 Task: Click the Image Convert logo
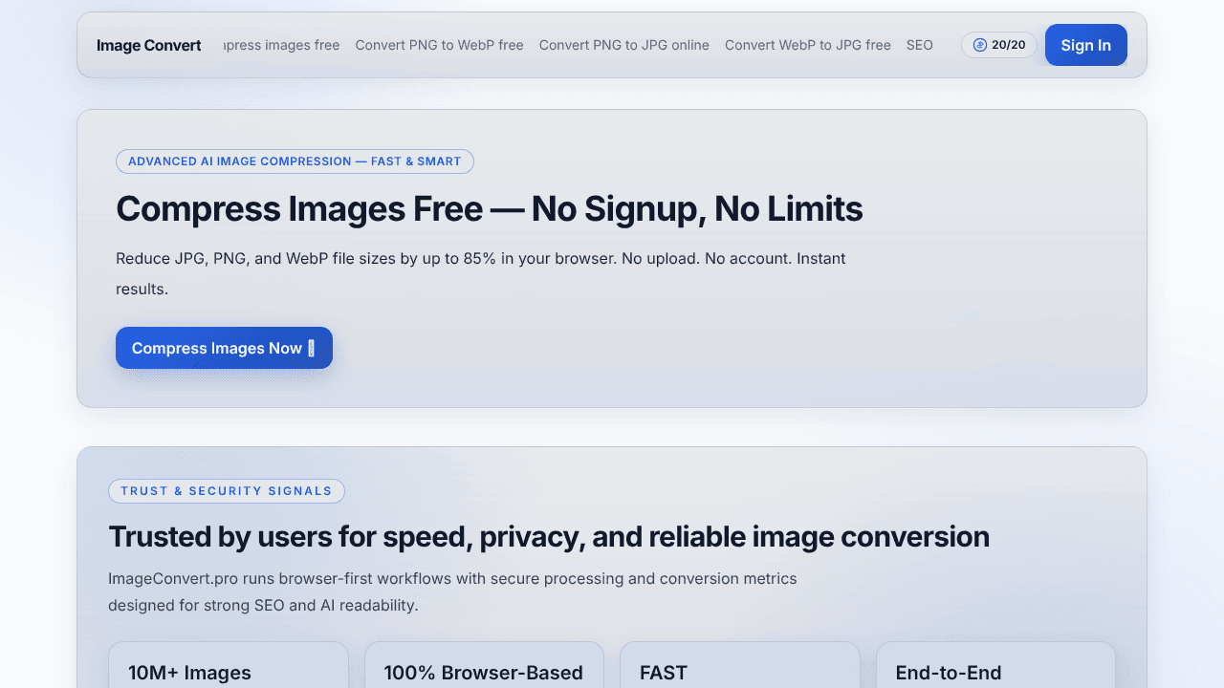tap(148, 45)
